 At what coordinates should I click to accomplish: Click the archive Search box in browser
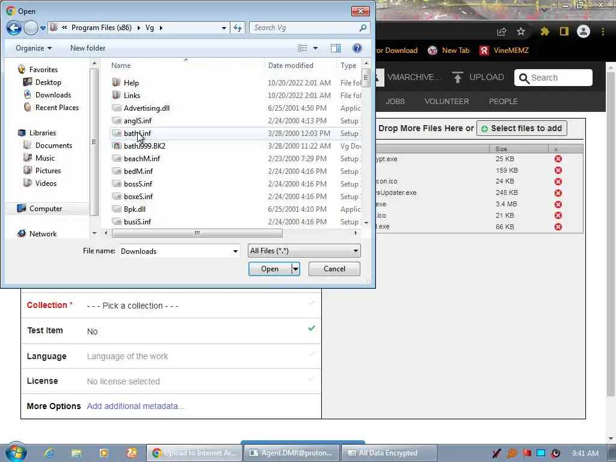click(x=553, y=78)
